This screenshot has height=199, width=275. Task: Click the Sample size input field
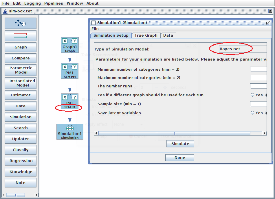tap(258, 104)
